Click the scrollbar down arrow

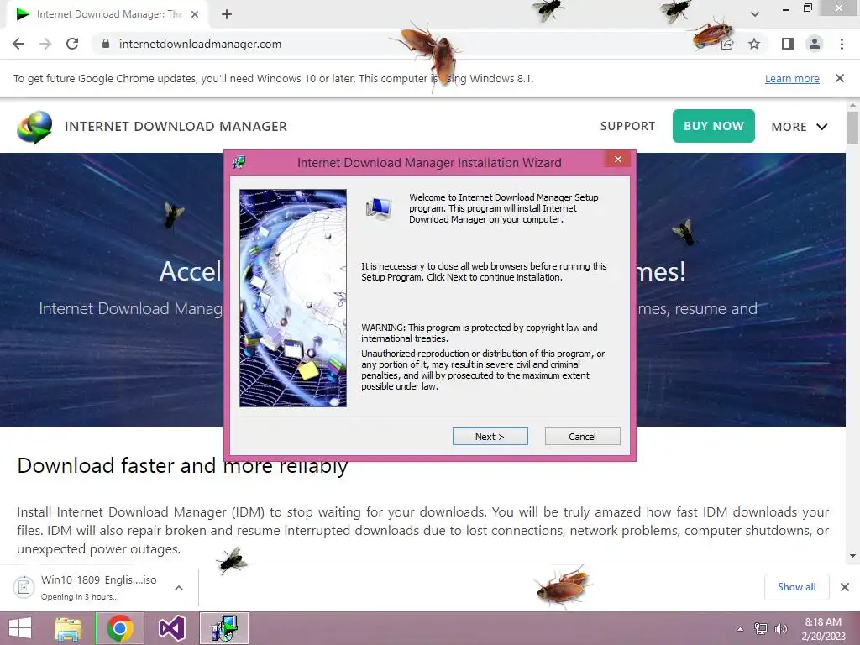click(x=852, y=556)
